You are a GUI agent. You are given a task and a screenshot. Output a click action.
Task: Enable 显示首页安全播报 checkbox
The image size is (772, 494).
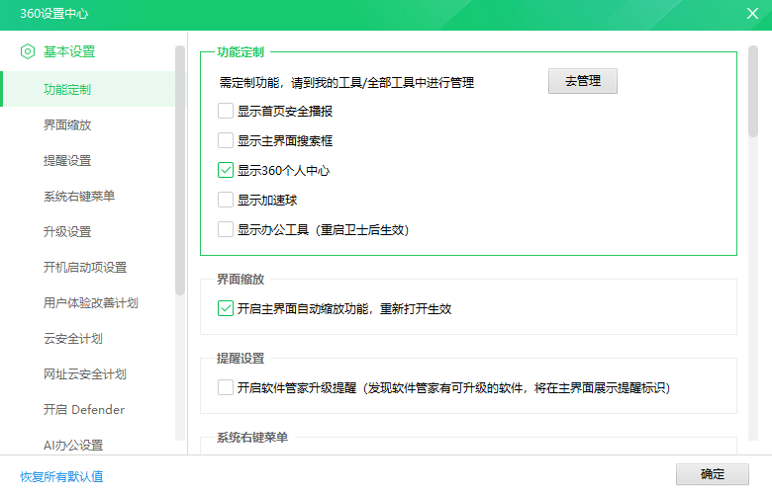[226, 111]
